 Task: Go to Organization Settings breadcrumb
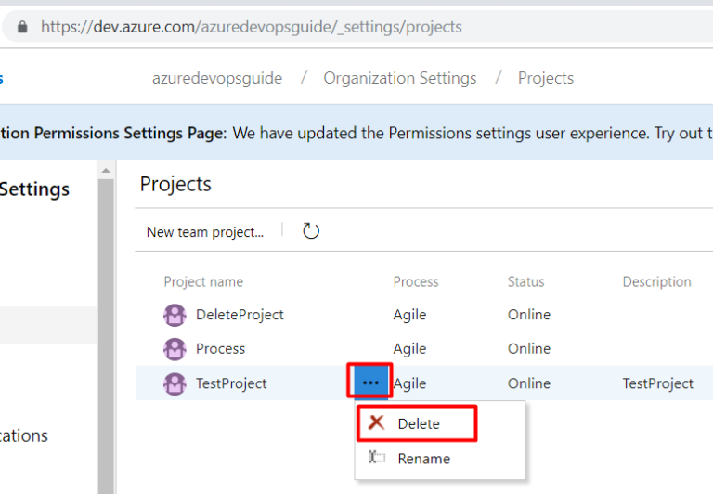(399, 78)
